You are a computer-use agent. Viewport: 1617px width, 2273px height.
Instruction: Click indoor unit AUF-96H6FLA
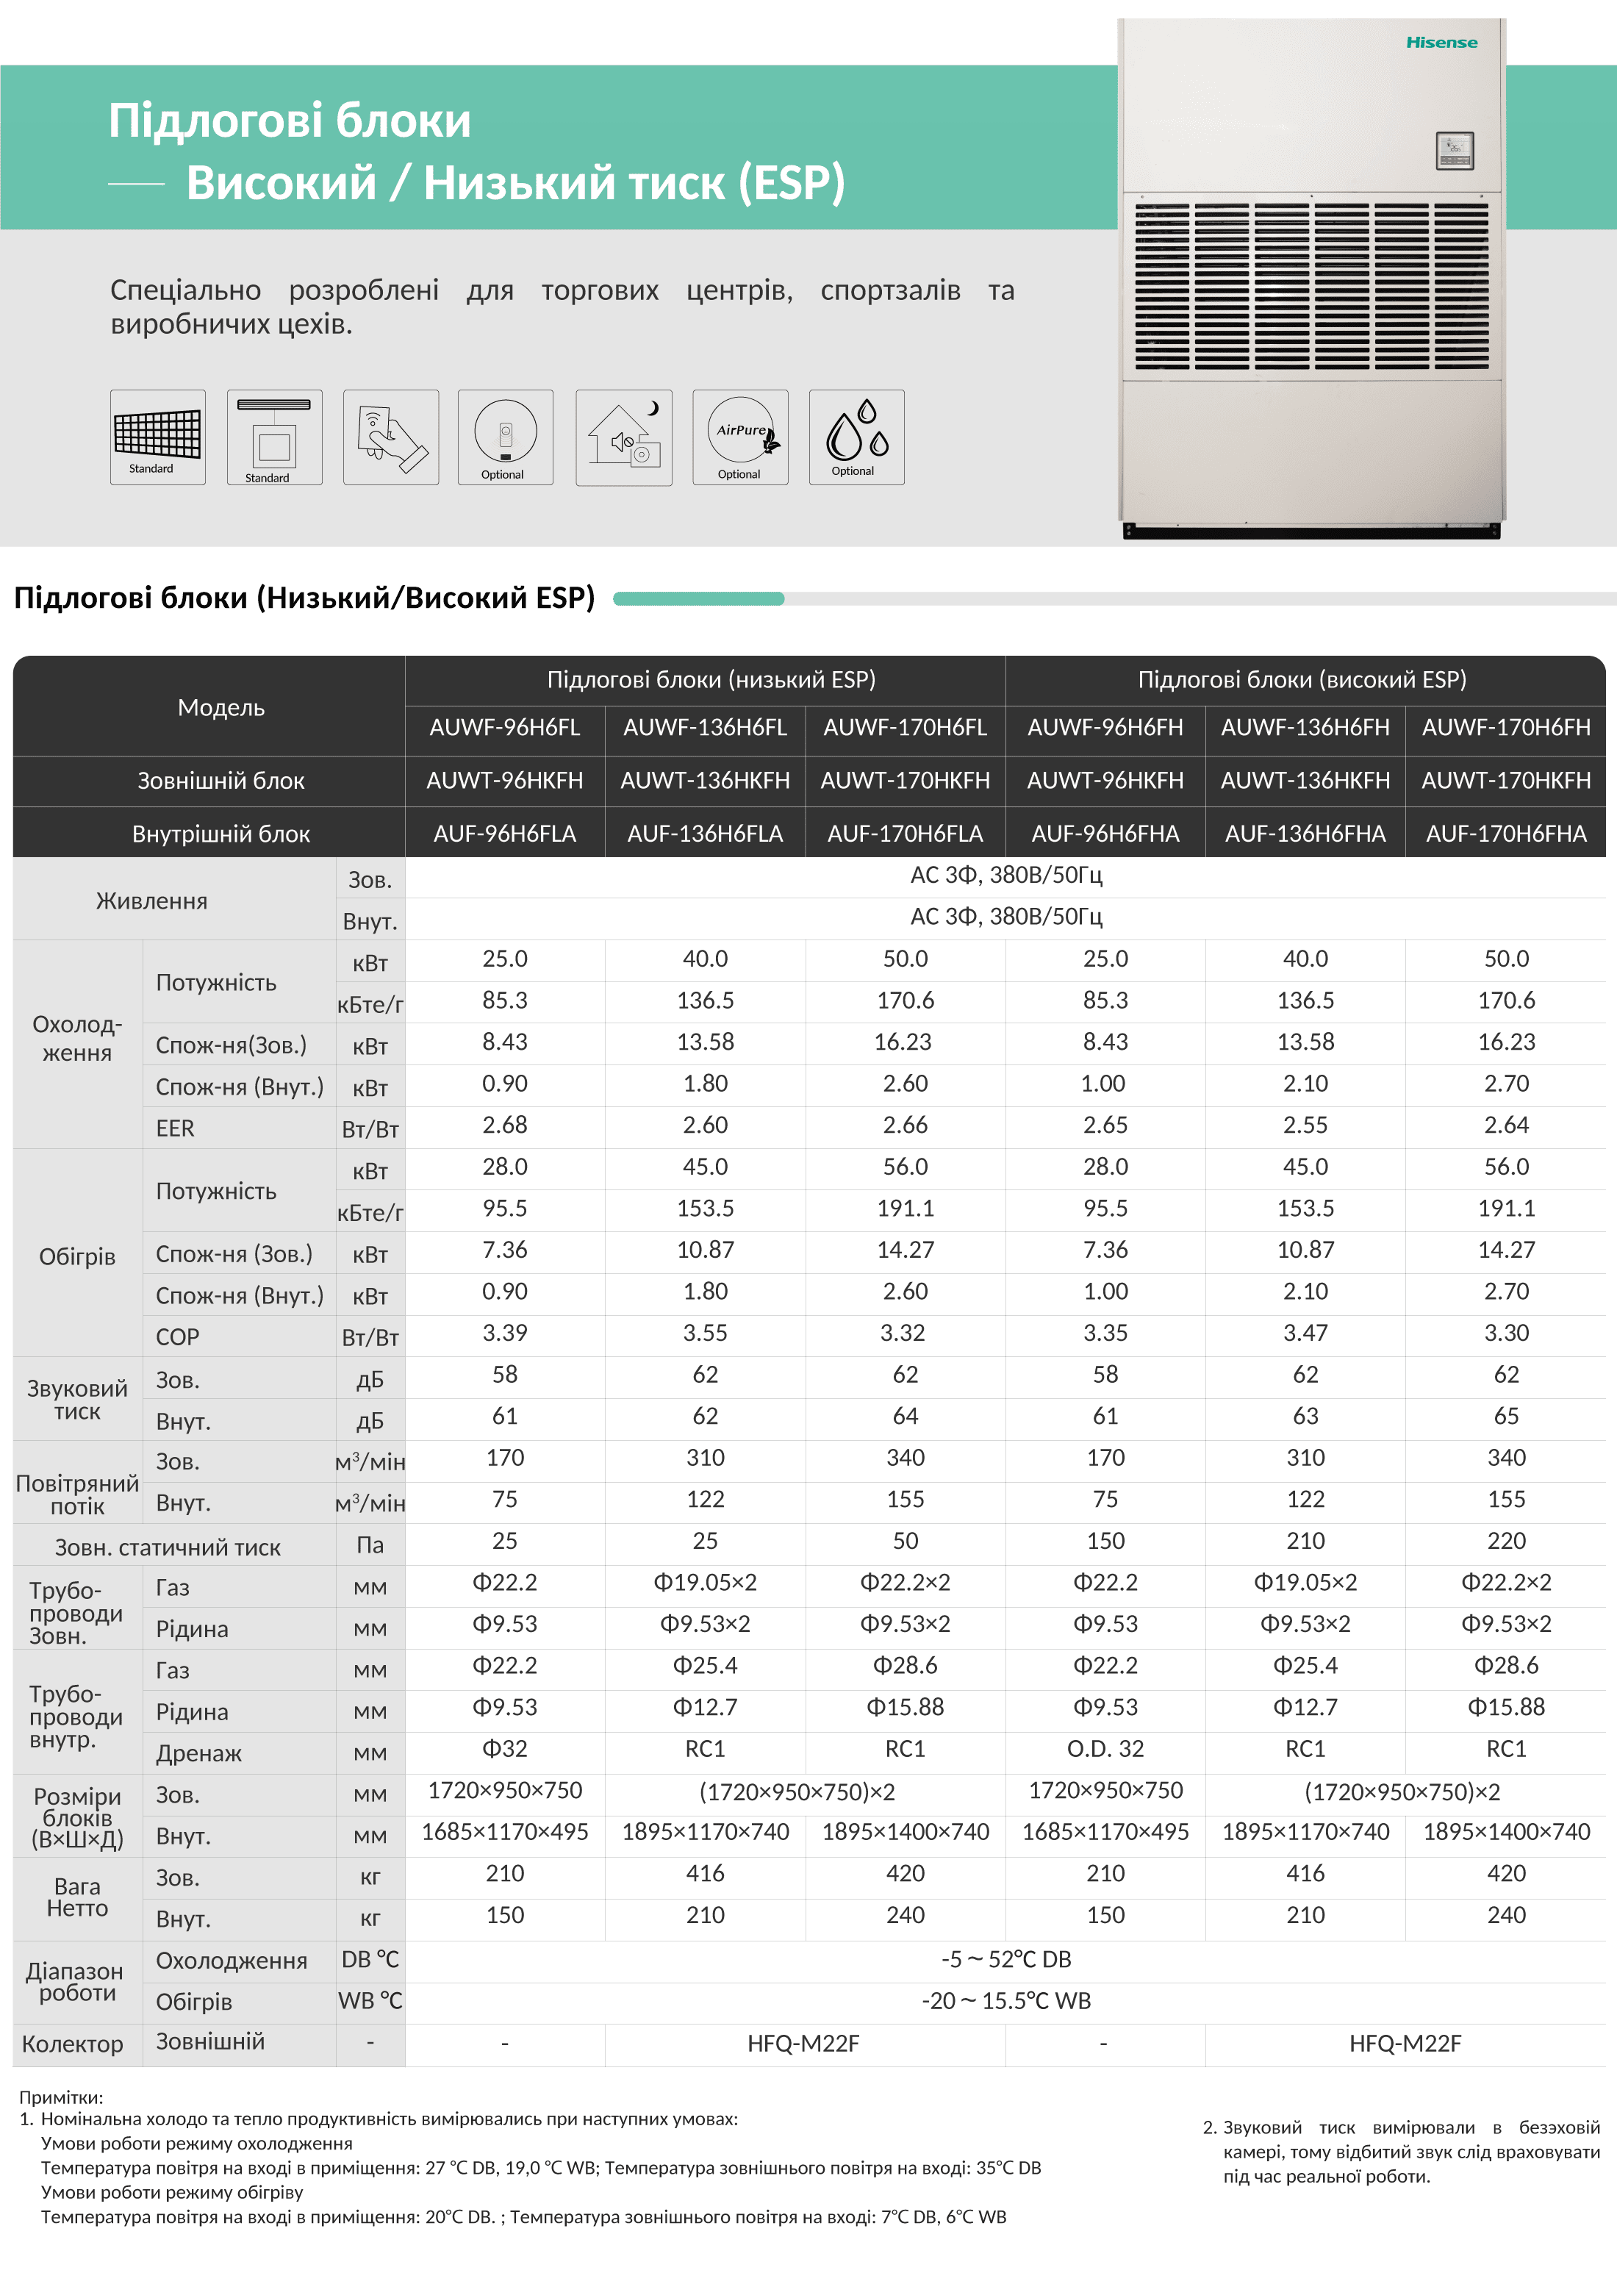click(x=505, y=834)
